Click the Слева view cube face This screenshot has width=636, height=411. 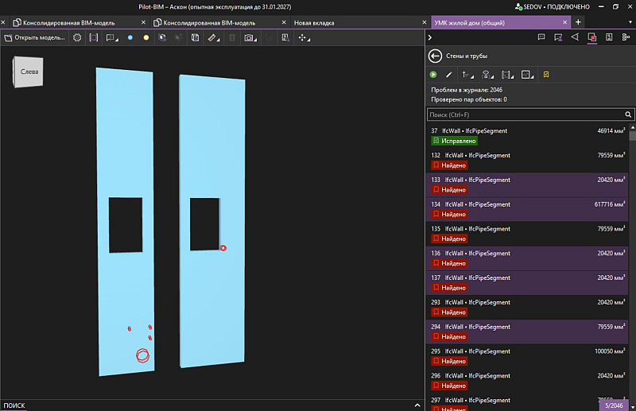click(x=29, y=72)
